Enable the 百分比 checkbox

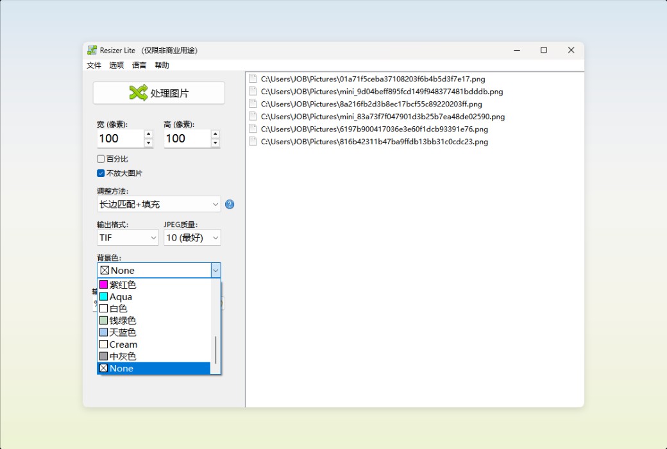[x=100, y=158]
